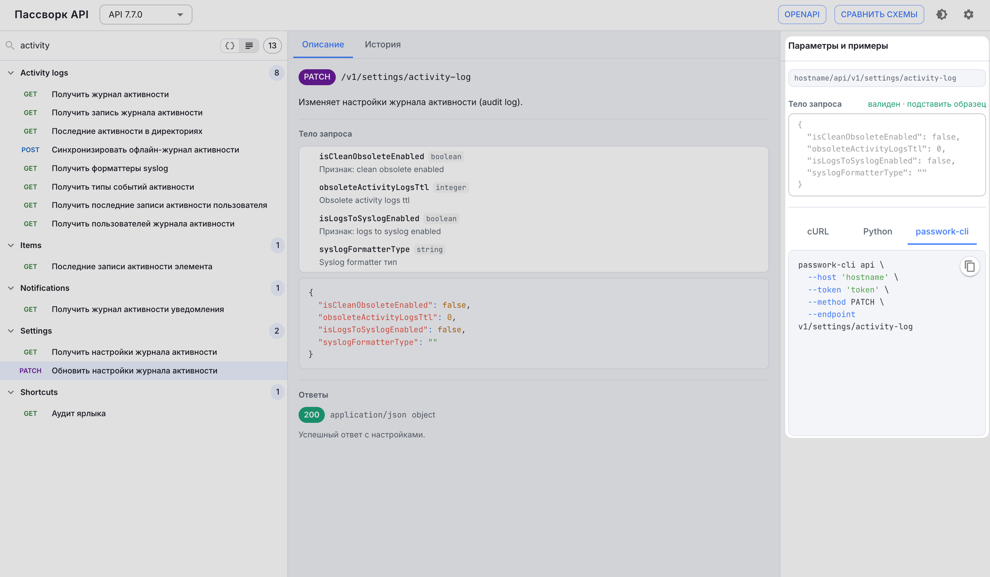The height and width of the screenshot is (577, 990).
Task: Switch search view to curly braces mode
Action: tap(230, 46)
